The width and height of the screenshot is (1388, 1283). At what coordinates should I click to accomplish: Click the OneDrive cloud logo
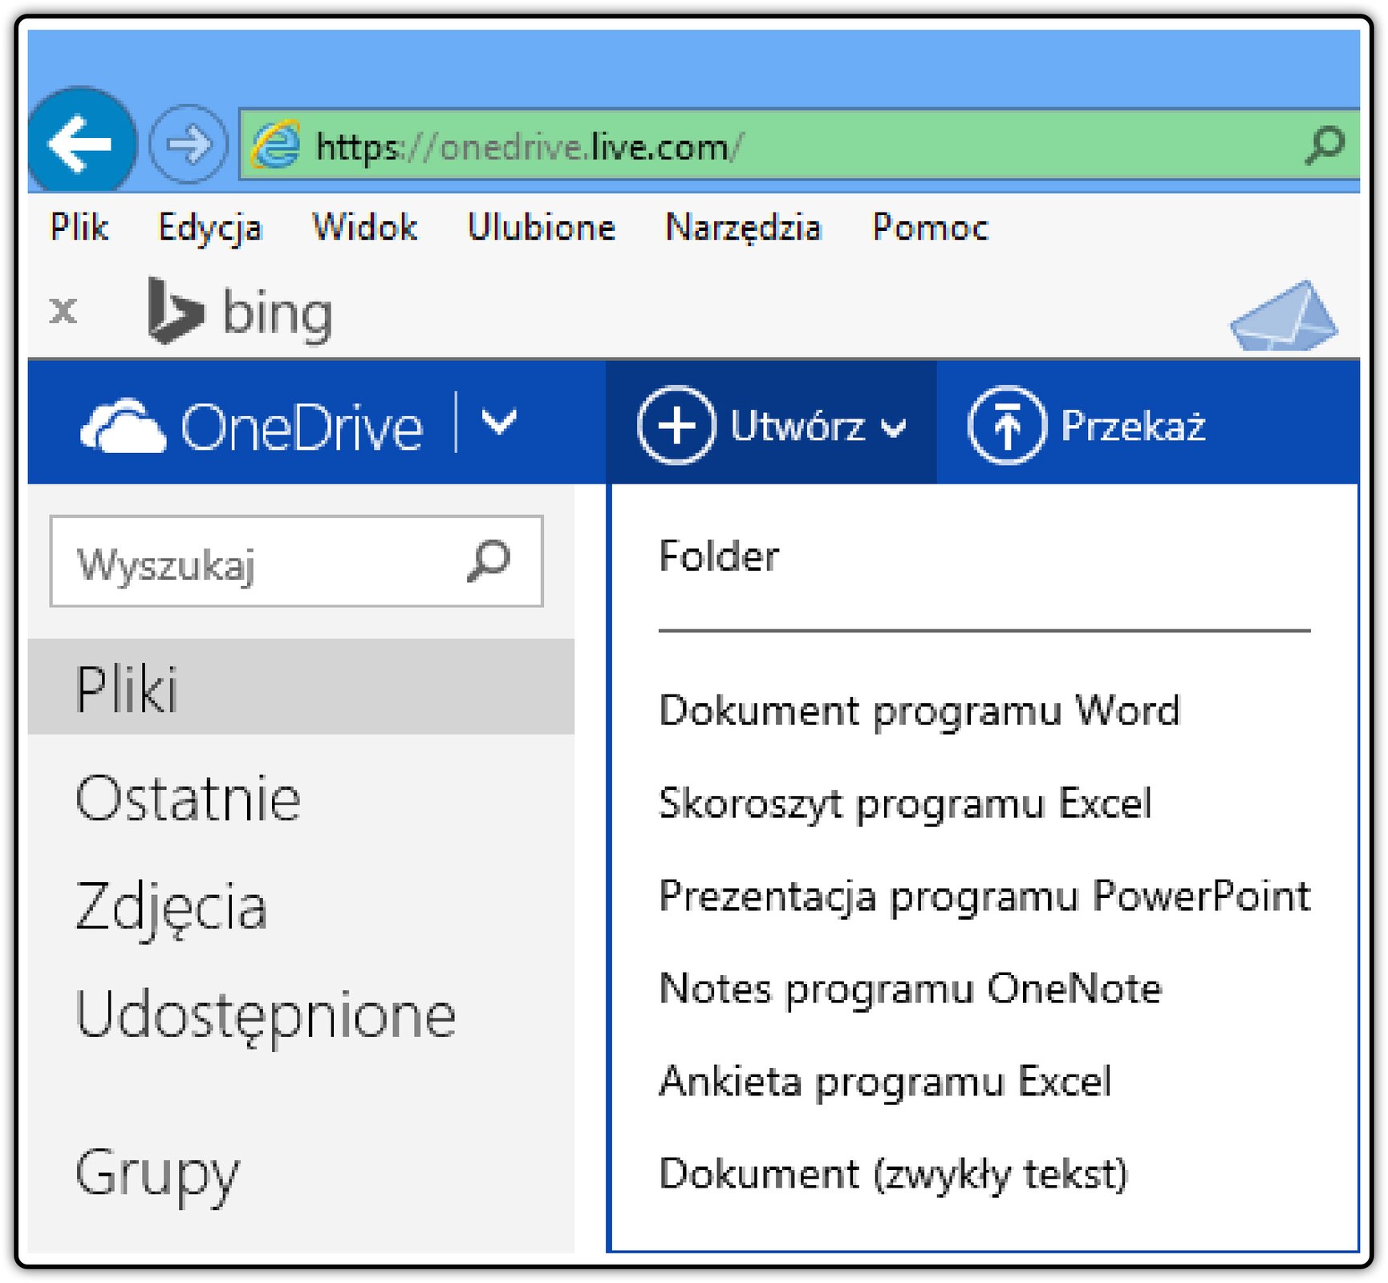(x=123, y=426)
